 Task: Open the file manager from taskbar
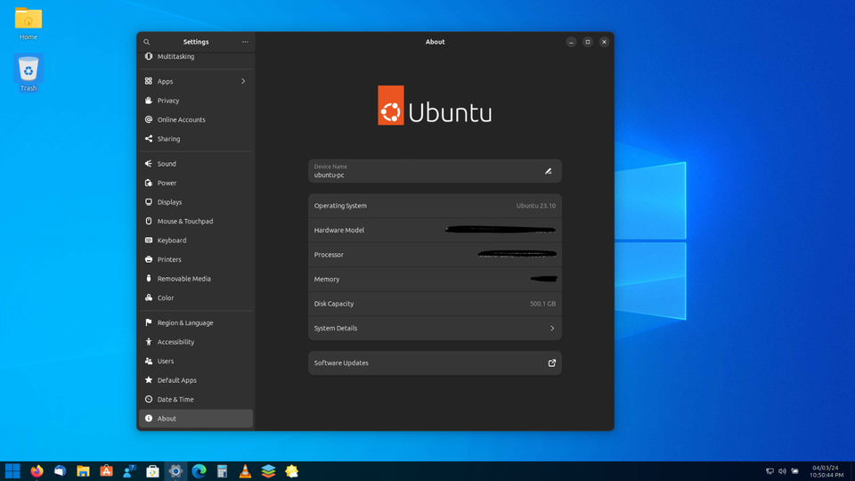[83, 470]
